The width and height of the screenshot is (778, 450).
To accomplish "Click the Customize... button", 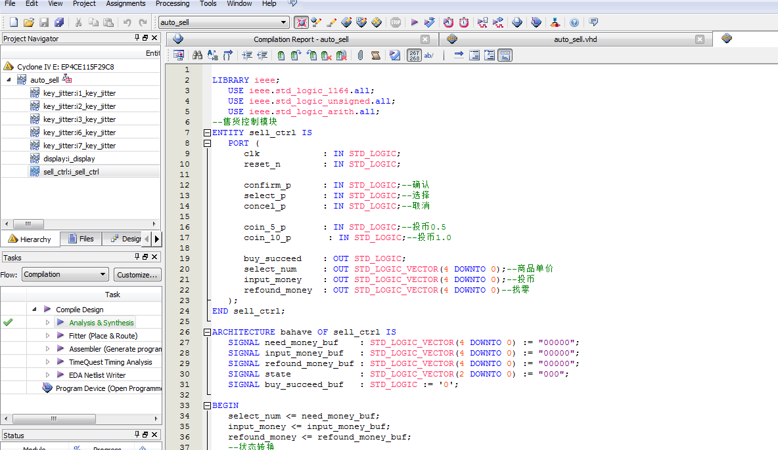I will (137, 275).
